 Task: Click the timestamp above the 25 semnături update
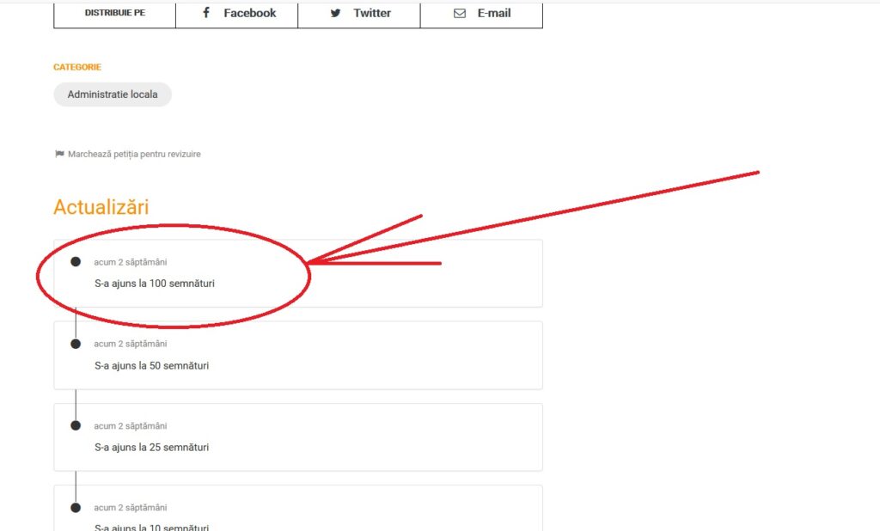131,426
